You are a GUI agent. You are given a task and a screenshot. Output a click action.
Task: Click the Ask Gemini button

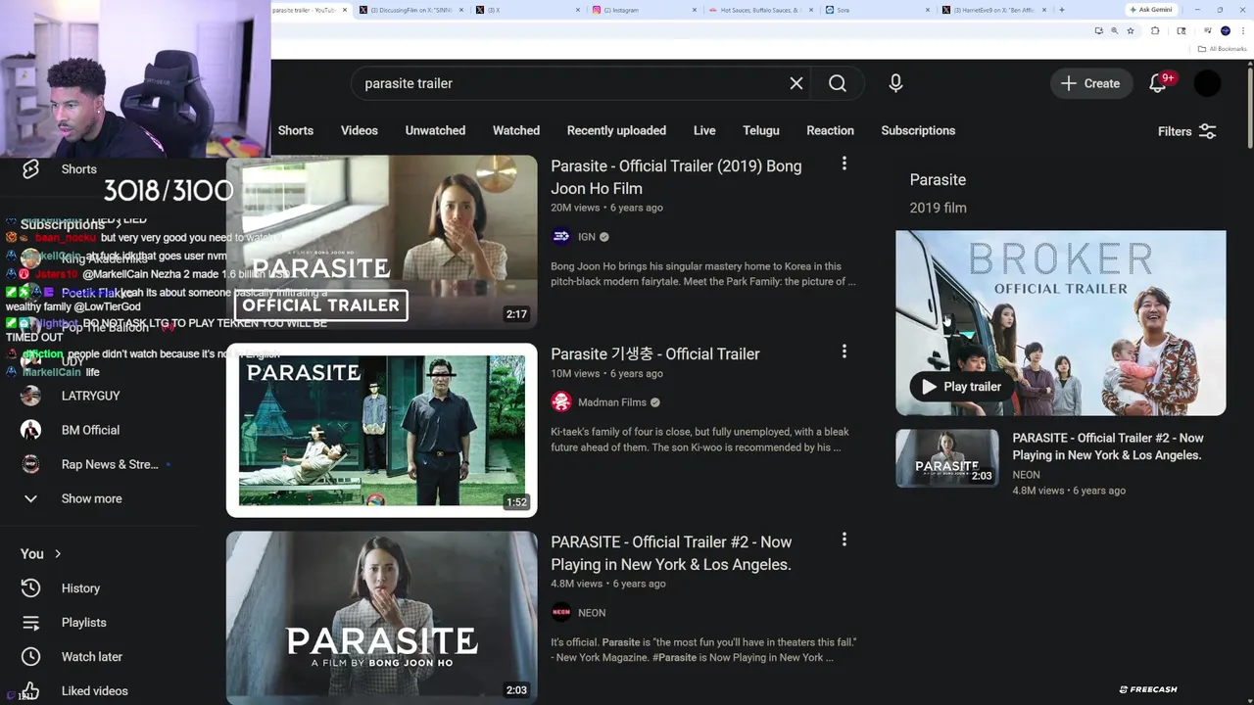coord(1150,10)
